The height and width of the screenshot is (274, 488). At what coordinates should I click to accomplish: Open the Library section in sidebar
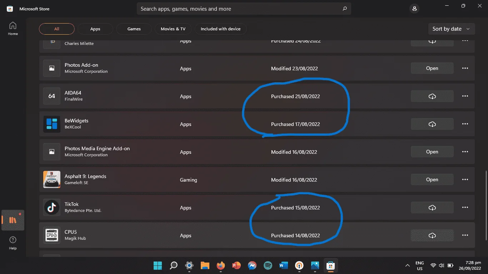tap(13, 220)
